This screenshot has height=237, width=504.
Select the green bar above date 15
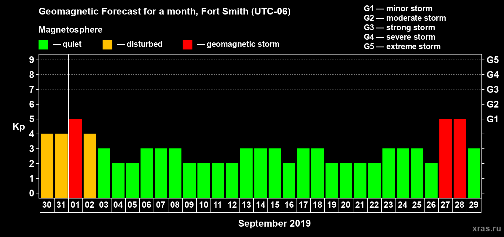point(275,173)
